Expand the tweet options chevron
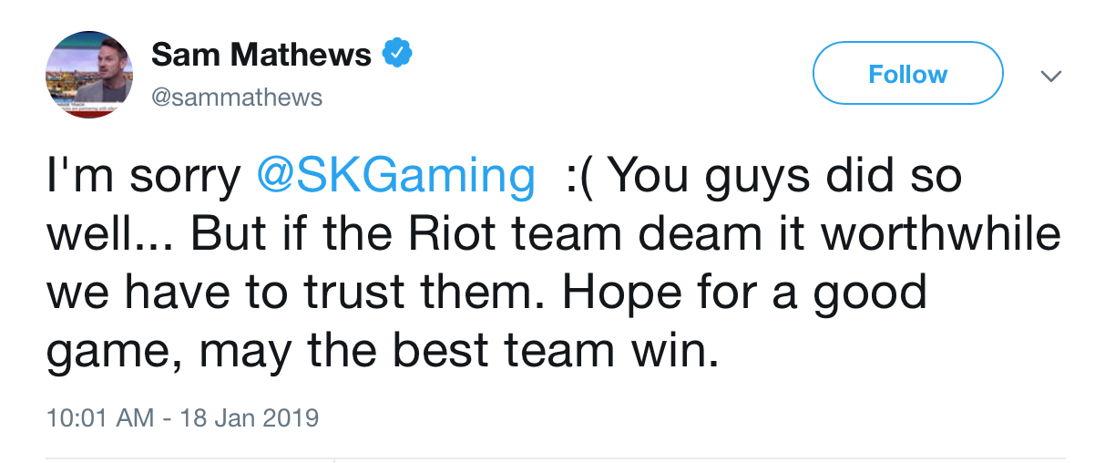This screenshot has height=463, width=1115. pos(1051,76)
